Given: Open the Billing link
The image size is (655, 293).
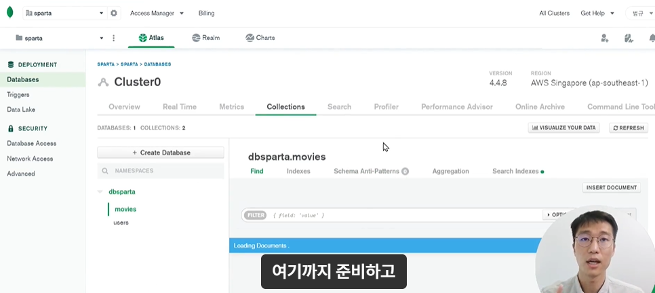Looking at the screenshot, I should point(206,13).
